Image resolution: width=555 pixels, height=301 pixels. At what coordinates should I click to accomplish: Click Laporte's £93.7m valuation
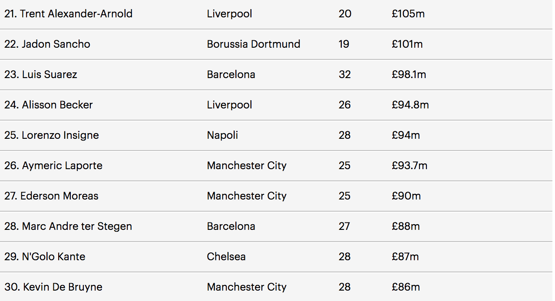coord(409,166)
